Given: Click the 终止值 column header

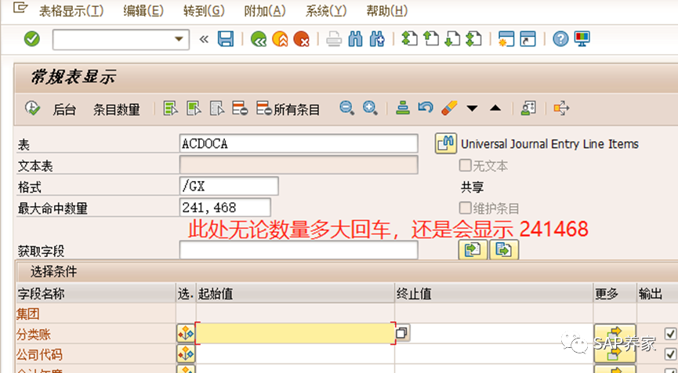Looking at the screenshot, I should pyautogui.click(x=494, y=294).
